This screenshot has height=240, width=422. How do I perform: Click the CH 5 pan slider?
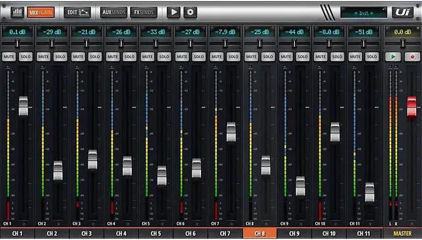156,44
